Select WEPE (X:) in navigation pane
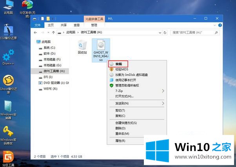Screen dimensions: 236x167 pyautogui.click(x=48, y=89)
